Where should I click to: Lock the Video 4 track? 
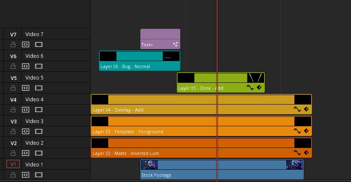coord(13,110)
